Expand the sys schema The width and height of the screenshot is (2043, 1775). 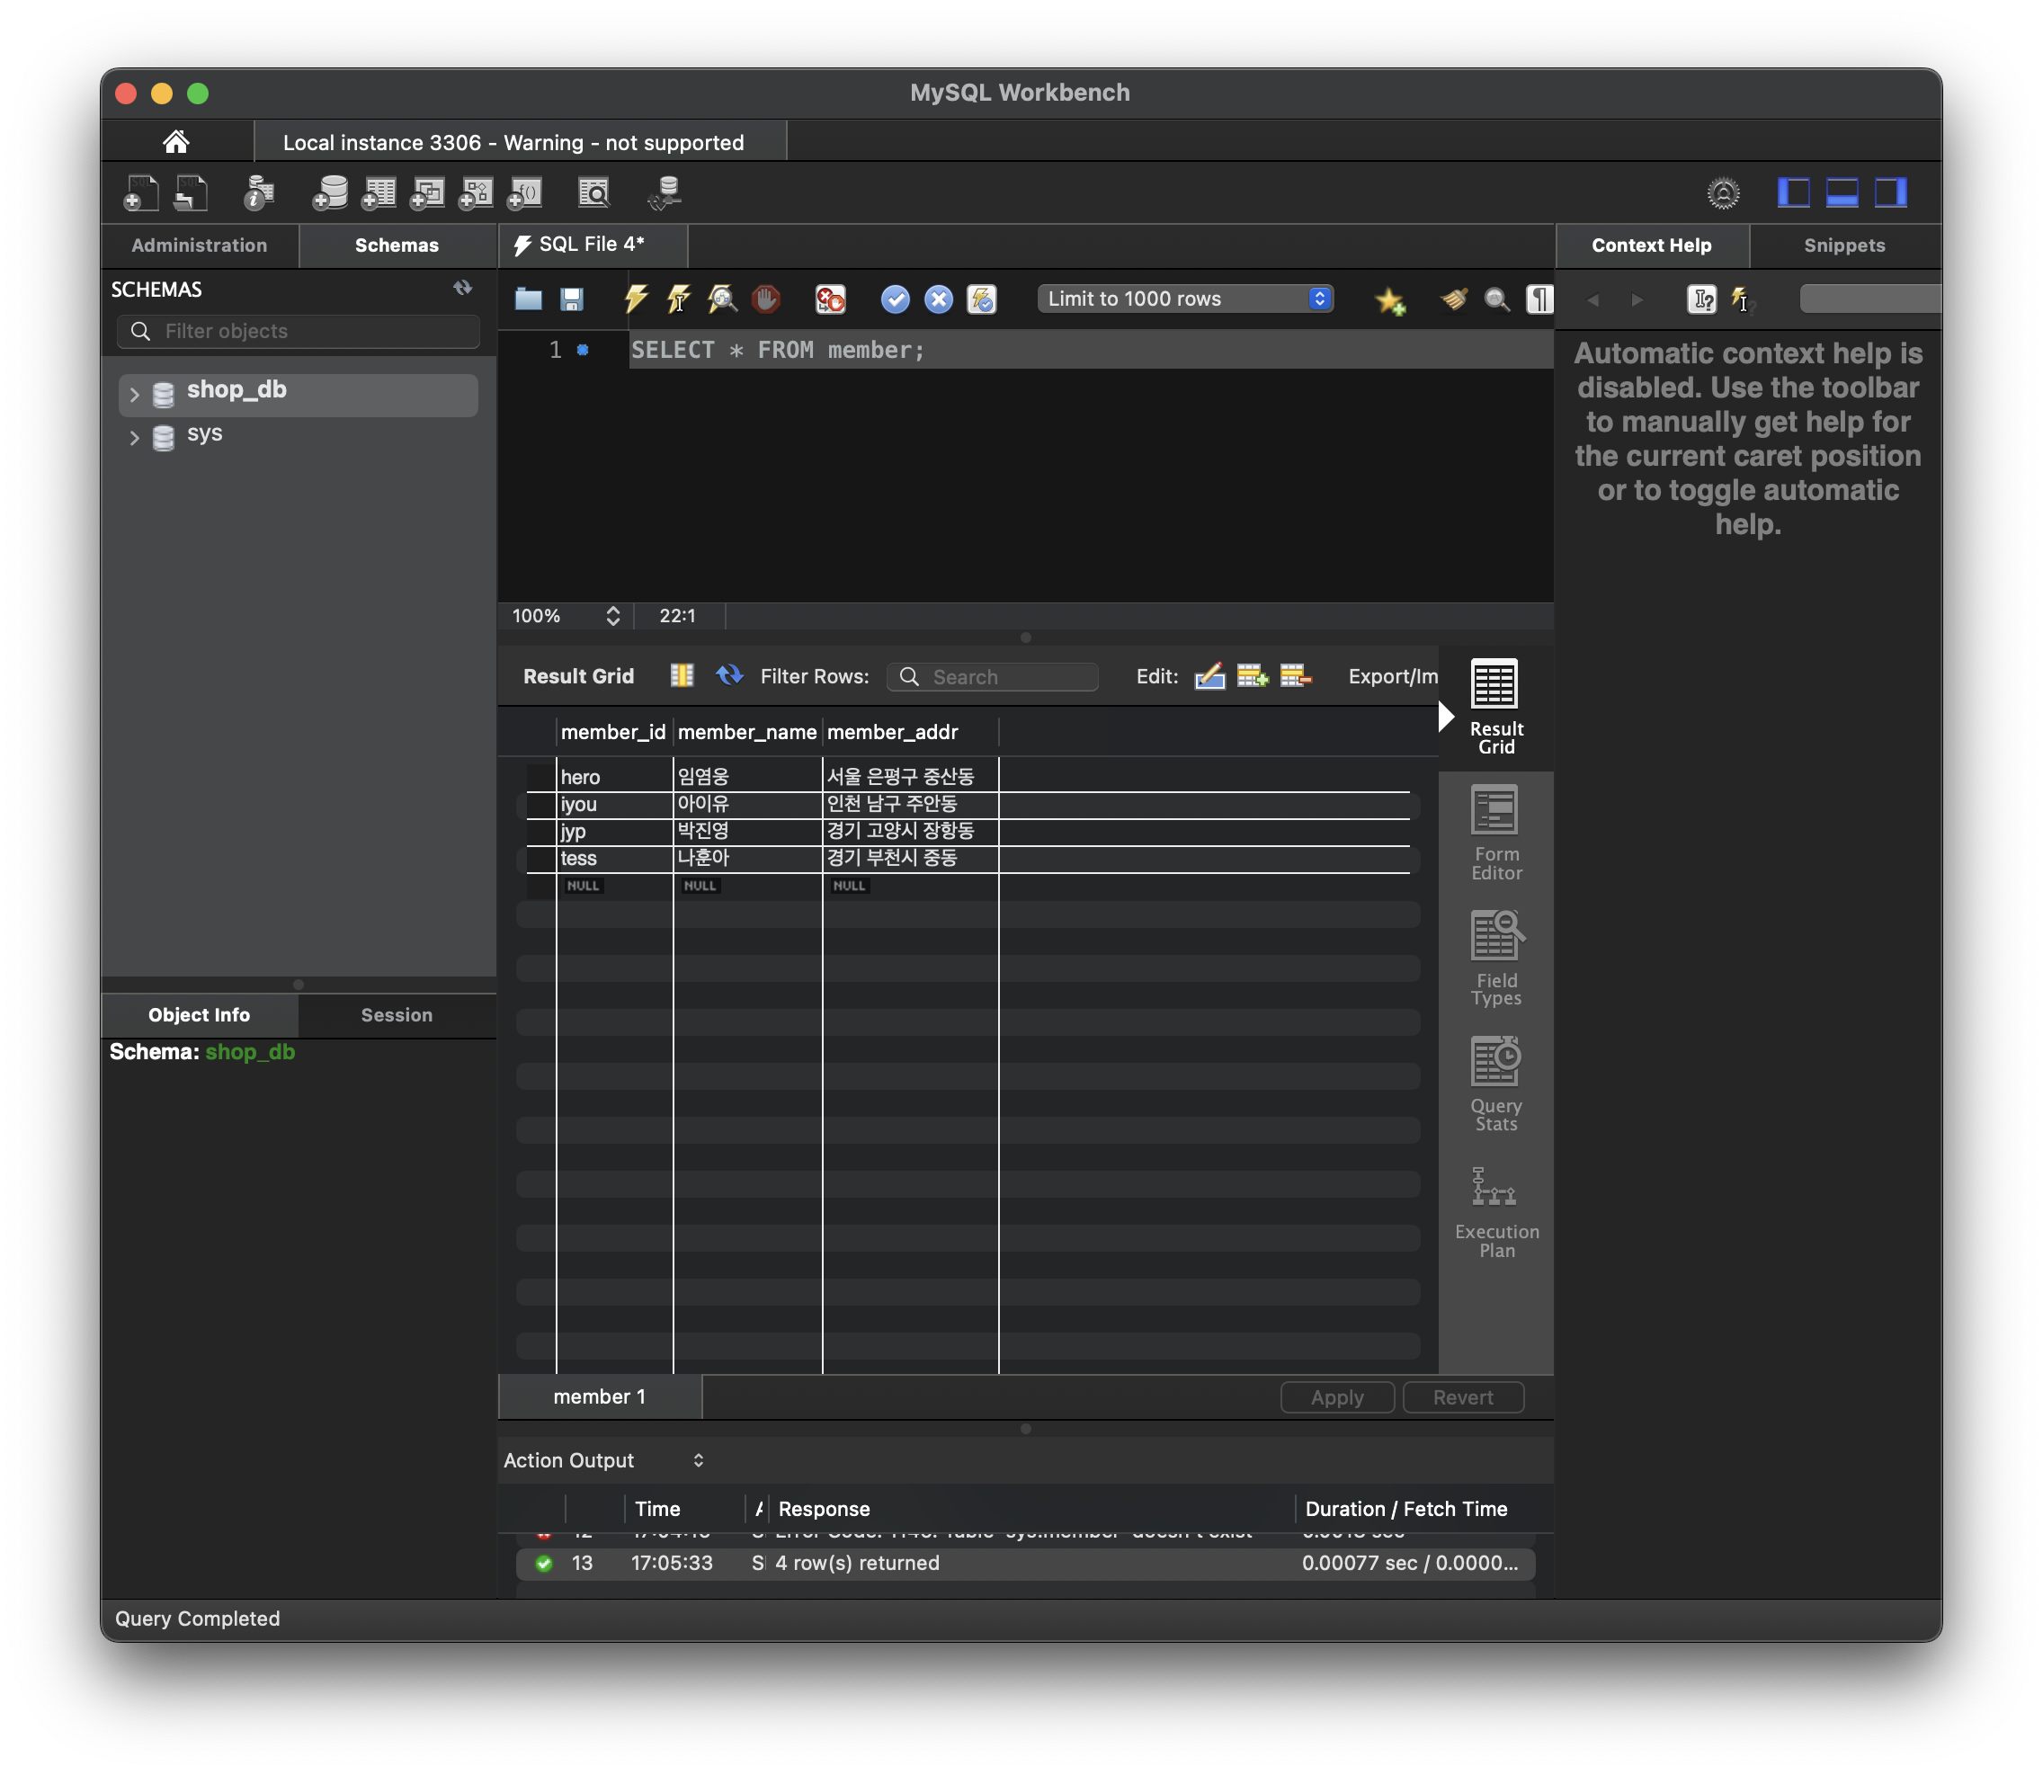(x=135, y=437)
